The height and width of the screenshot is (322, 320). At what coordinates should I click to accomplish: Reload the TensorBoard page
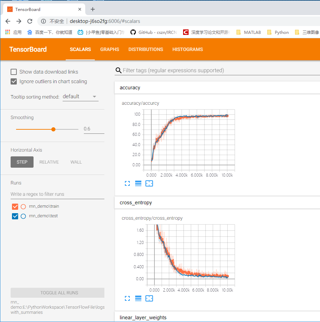tap(30, 21)
